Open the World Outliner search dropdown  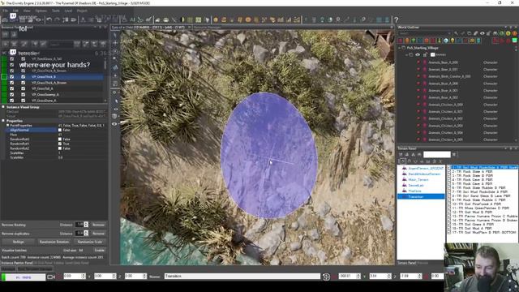point(449,33)
